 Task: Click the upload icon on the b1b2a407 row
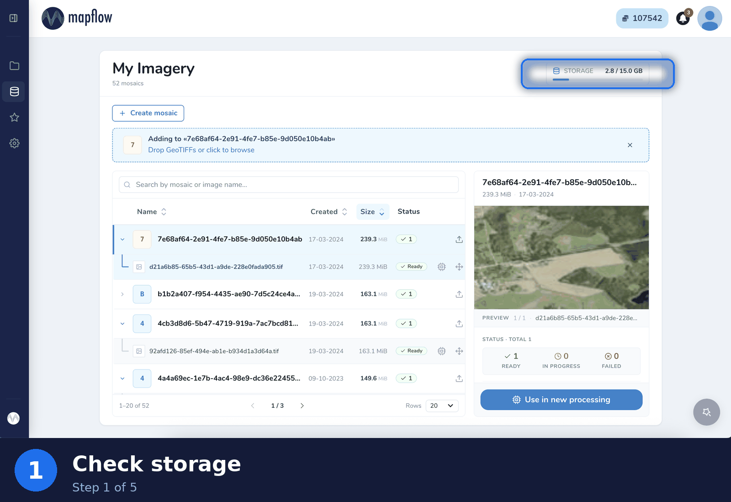(x=459, y=294)
